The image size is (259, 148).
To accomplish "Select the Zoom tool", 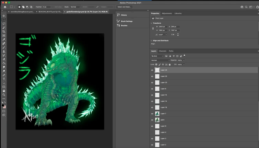I will 4,95.
